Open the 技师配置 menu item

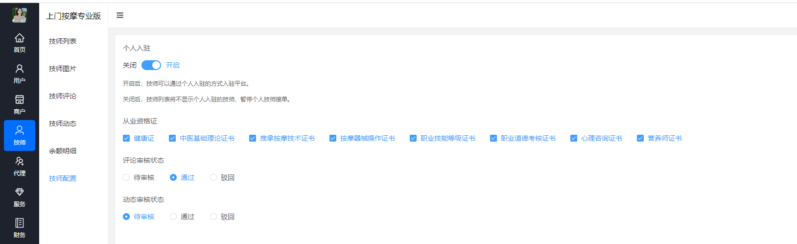point(63,178)
